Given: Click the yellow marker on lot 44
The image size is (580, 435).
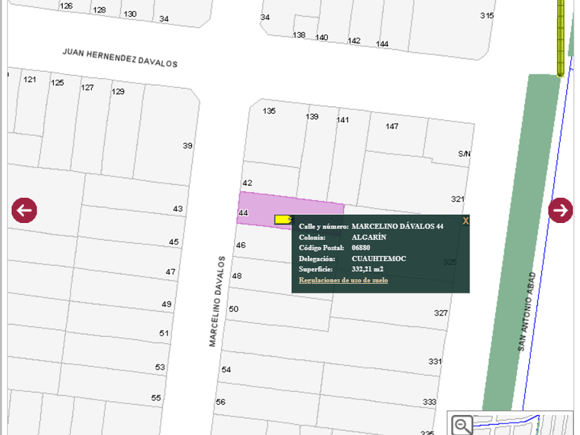Looking at the screenshot, I should 282,220.
